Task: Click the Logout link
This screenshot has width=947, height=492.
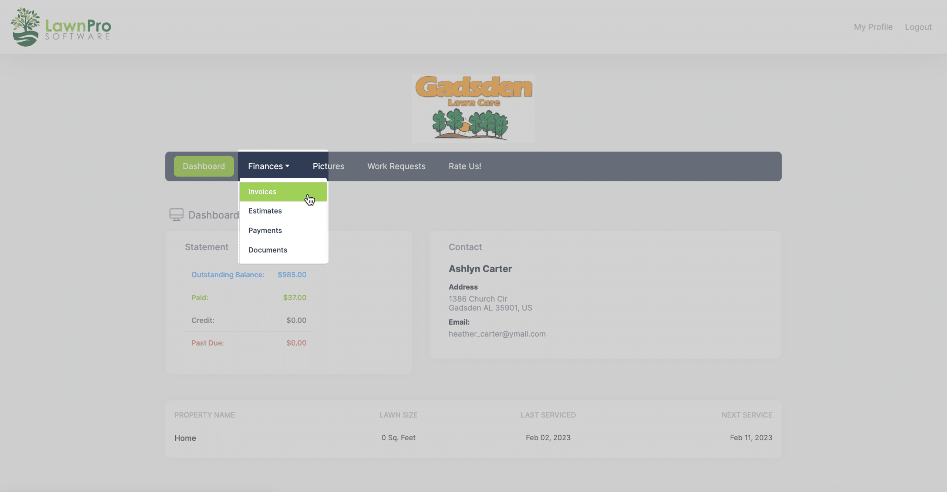Action: click(x=918, y=27)
